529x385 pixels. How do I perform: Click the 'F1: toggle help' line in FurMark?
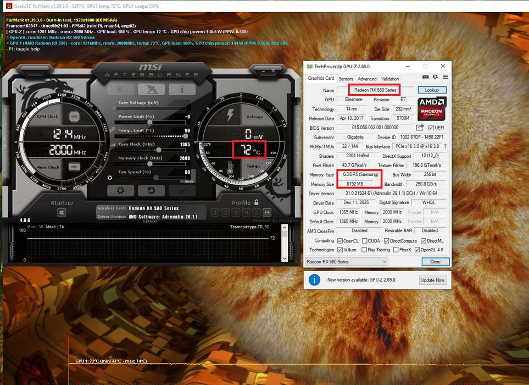click(x=23, y=49)
